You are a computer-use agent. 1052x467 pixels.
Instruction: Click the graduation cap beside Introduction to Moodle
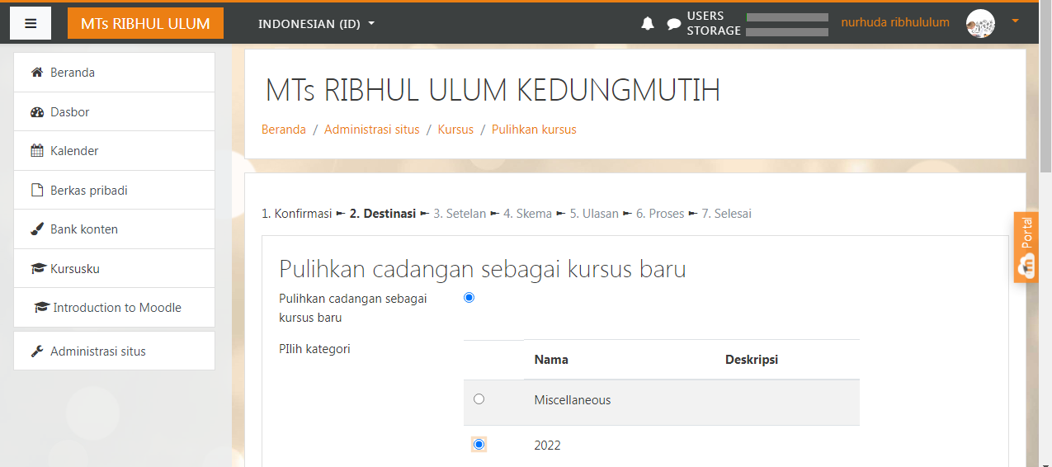click(41, 308)
